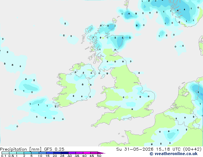Click the 15–20 mm blue legend swatch
The width and height of the screenshot is (203, 157).
coord(50,153)
